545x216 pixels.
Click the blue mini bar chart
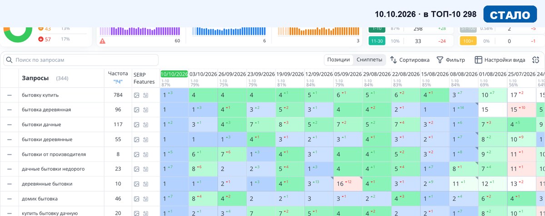229,30
